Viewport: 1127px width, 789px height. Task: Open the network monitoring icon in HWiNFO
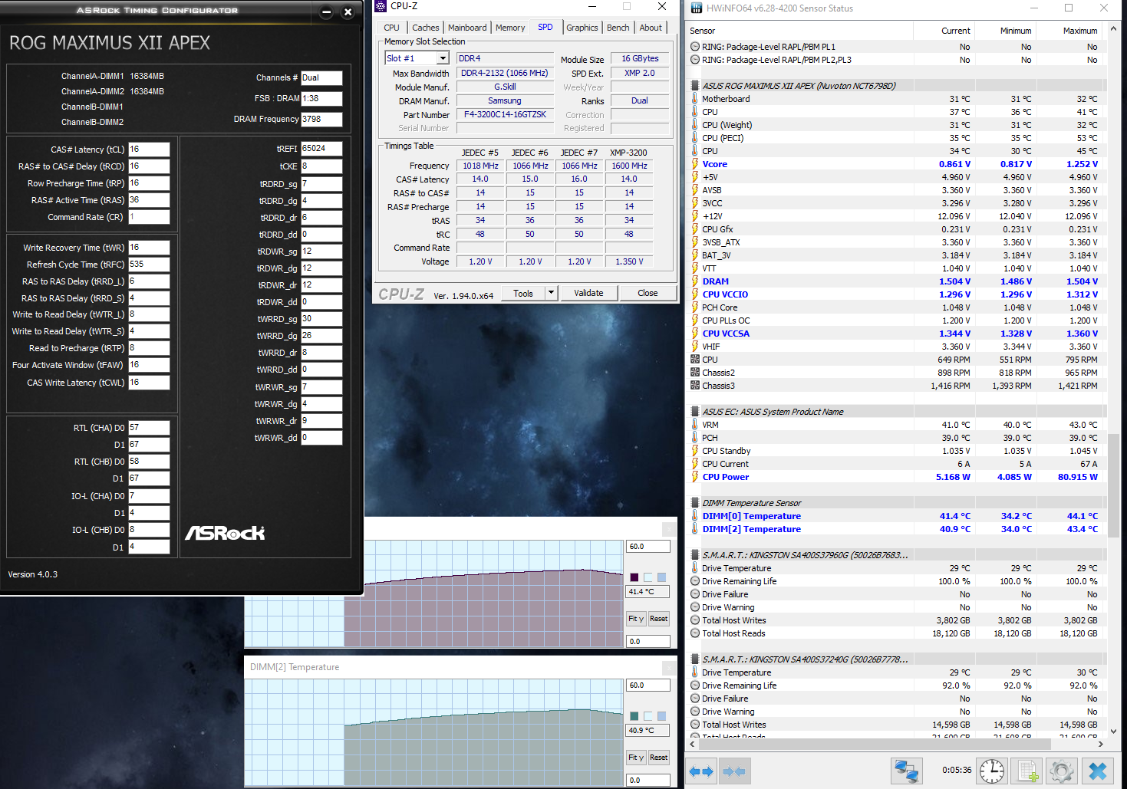[907, 771]
